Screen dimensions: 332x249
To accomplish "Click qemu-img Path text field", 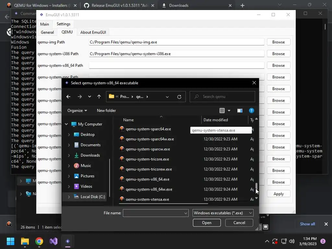I will click(177, 42).
